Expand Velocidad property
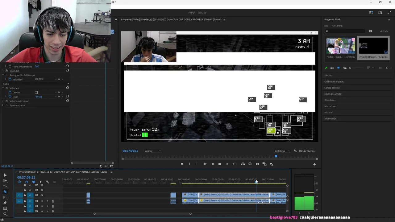Viewport: 395px width, 222px height. [x=6, y=80]
